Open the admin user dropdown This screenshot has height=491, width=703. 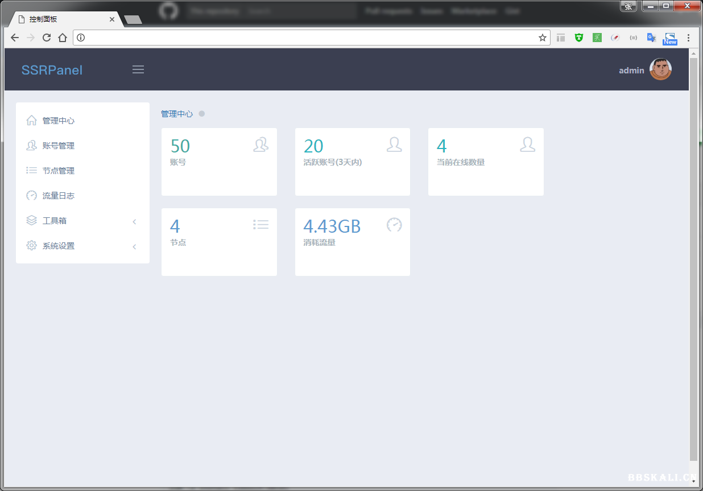coord(631,71)
